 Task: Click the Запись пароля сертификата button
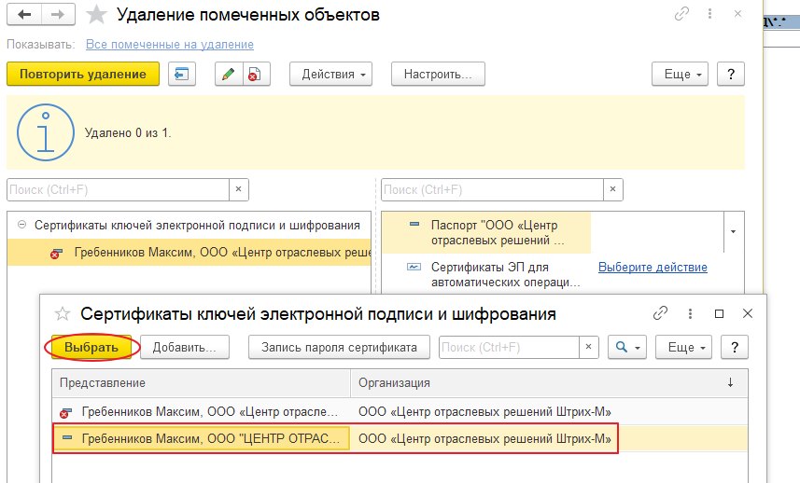[339, 347]
